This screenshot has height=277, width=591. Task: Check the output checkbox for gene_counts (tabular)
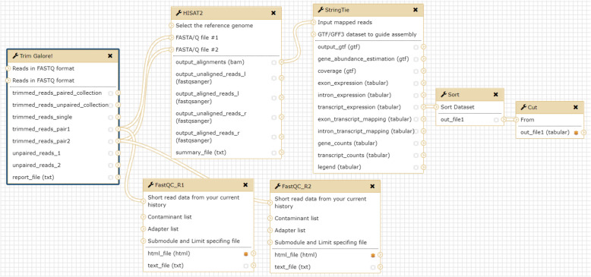click(x=416, y=143)
